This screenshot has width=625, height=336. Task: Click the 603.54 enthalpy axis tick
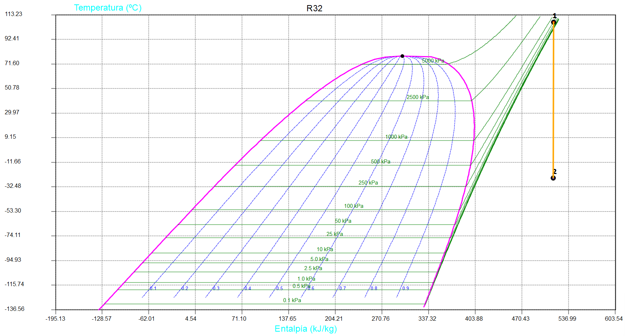click(x=614, y=319)
